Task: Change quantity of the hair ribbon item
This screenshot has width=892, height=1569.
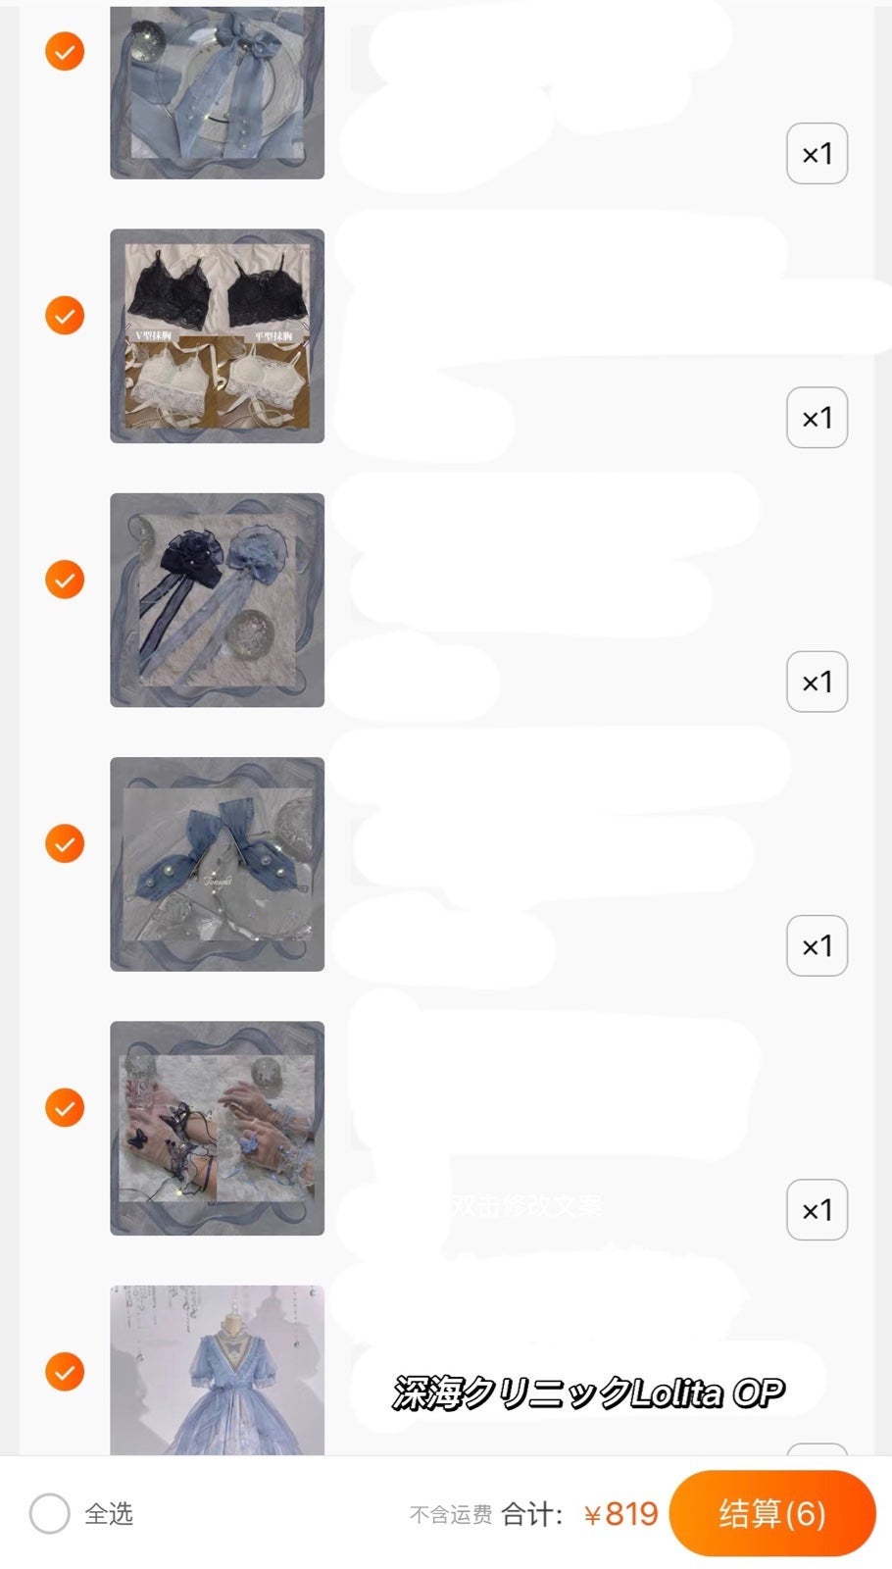Action: point(817,154)
